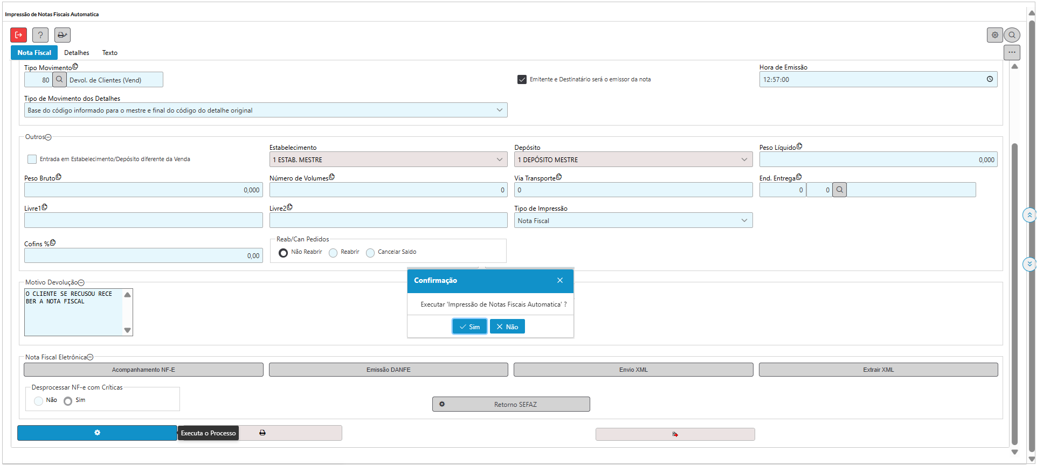Click the magnifier search icon at top right
Viewport: 1037px width, 465px height.
pyautogui.click(x=1012, y=35)
